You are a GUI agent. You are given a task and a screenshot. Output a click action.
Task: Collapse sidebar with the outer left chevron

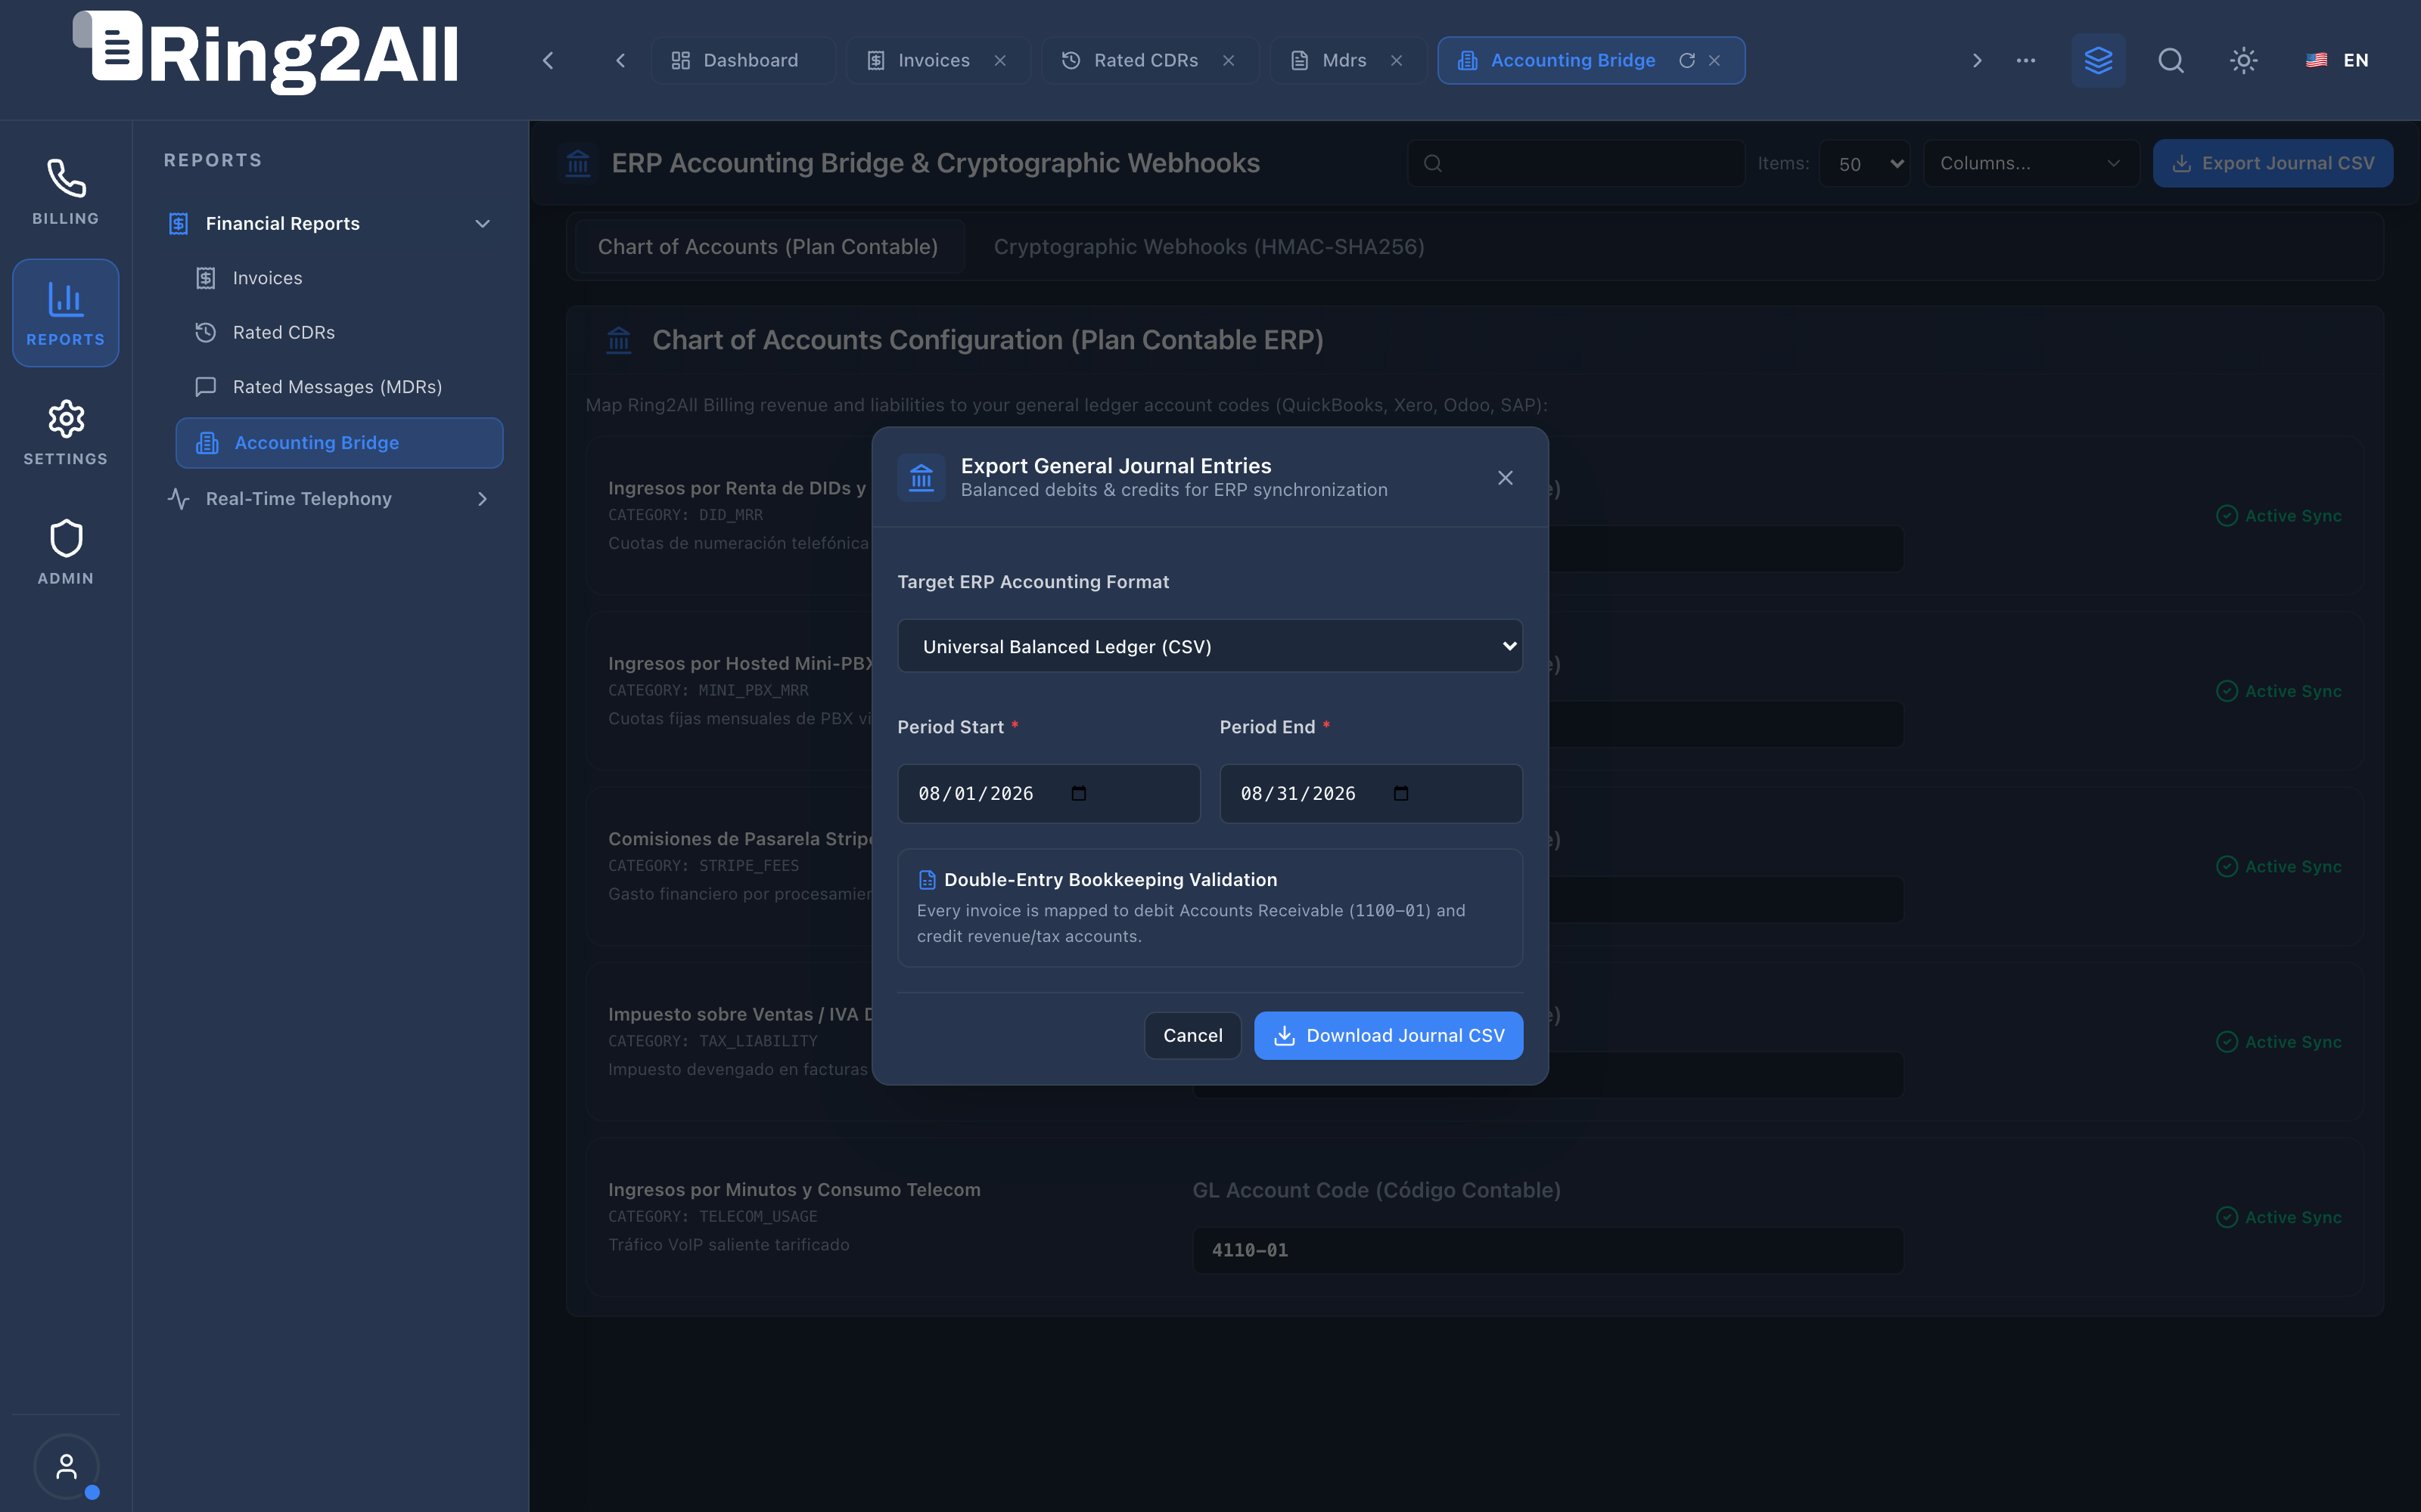[549, 60]
